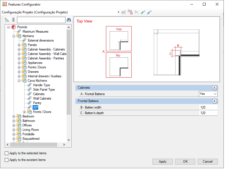This screenshot has width=226, height=171.
Task: Collapse the Frontal Battens section chevron
Action: click(214, 101)
